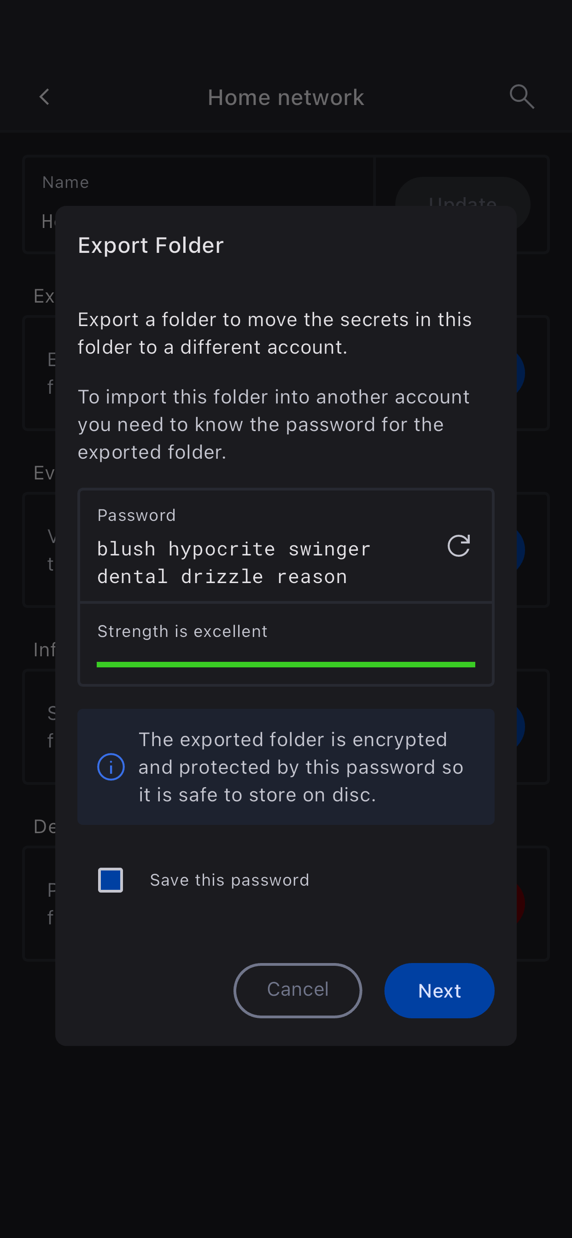Screen dimensions: 572x1238
Task: Click the green password strength bar
Action: point(286,665)
